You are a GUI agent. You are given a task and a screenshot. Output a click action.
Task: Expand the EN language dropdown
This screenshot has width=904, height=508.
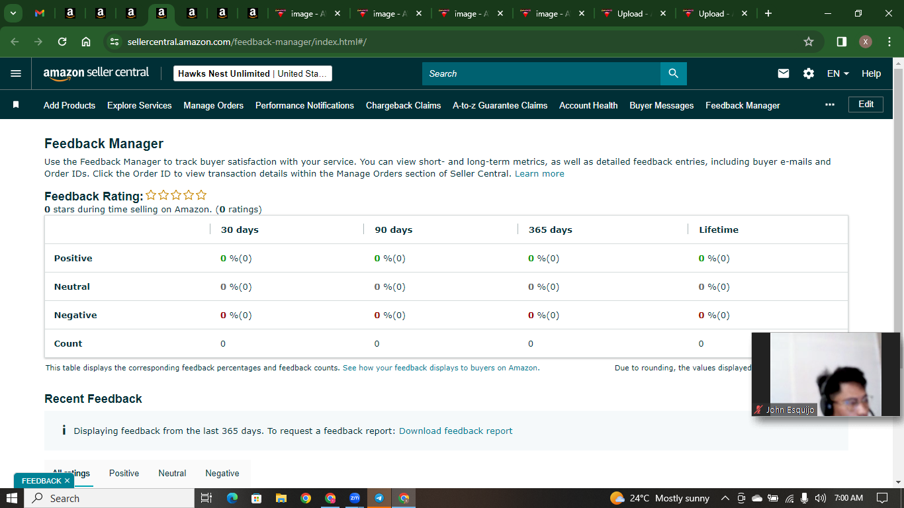(x=838, y=73)
